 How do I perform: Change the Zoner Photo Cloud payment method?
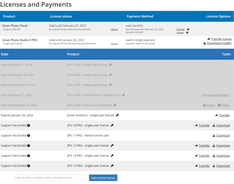pos(181,29)
